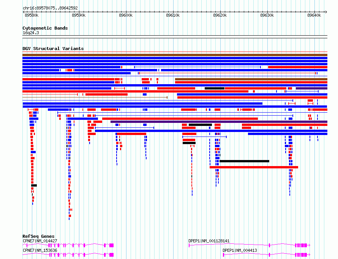338x259 pixels.
Task: Click the 89640k ruler label
Action: [x=314, y=15]
